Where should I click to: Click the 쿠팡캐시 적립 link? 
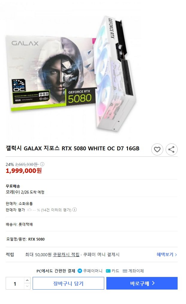point(66,255)
